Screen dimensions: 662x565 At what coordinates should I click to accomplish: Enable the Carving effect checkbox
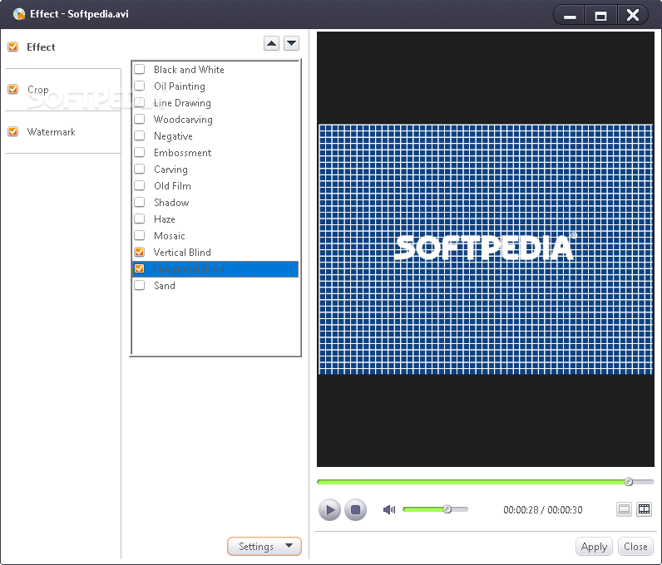coord(140,169)
